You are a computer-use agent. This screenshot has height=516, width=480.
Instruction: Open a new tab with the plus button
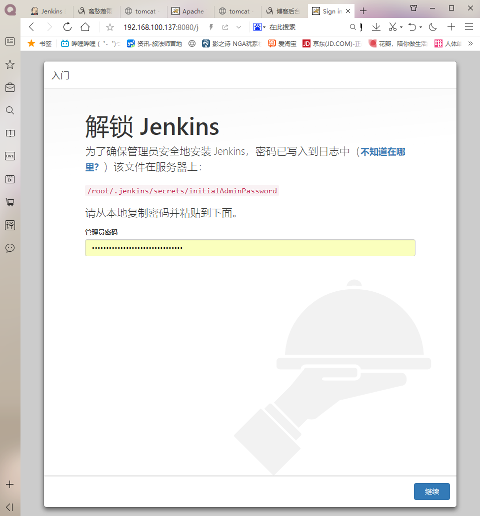click(x=363, y=11)
